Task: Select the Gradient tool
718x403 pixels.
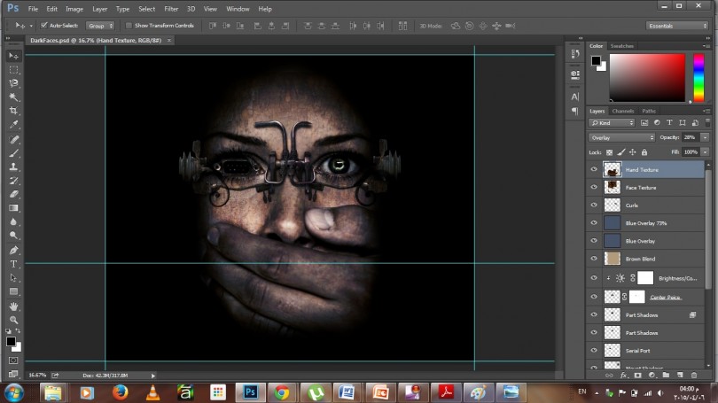Action: pyautogui.click(x=13, y=207)
